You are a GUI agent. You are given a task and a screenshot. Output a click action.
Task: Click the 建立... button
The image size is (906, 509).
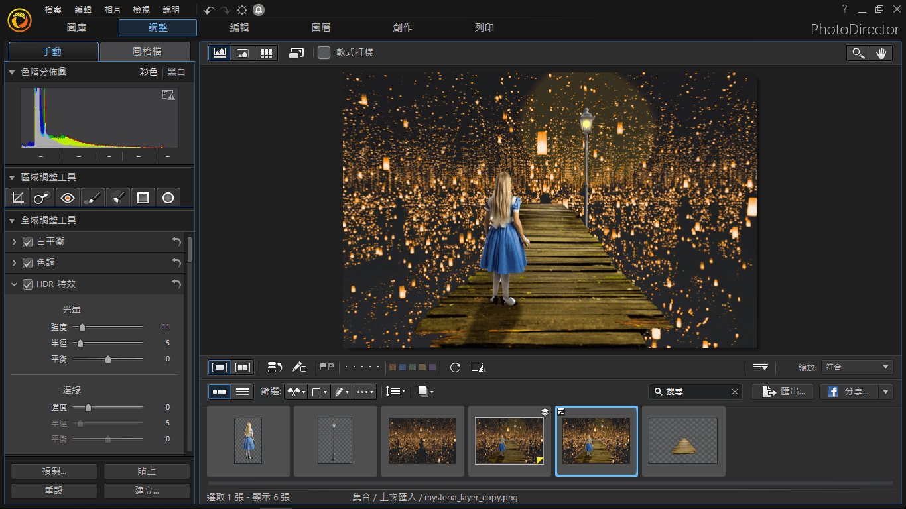point(147,491)
